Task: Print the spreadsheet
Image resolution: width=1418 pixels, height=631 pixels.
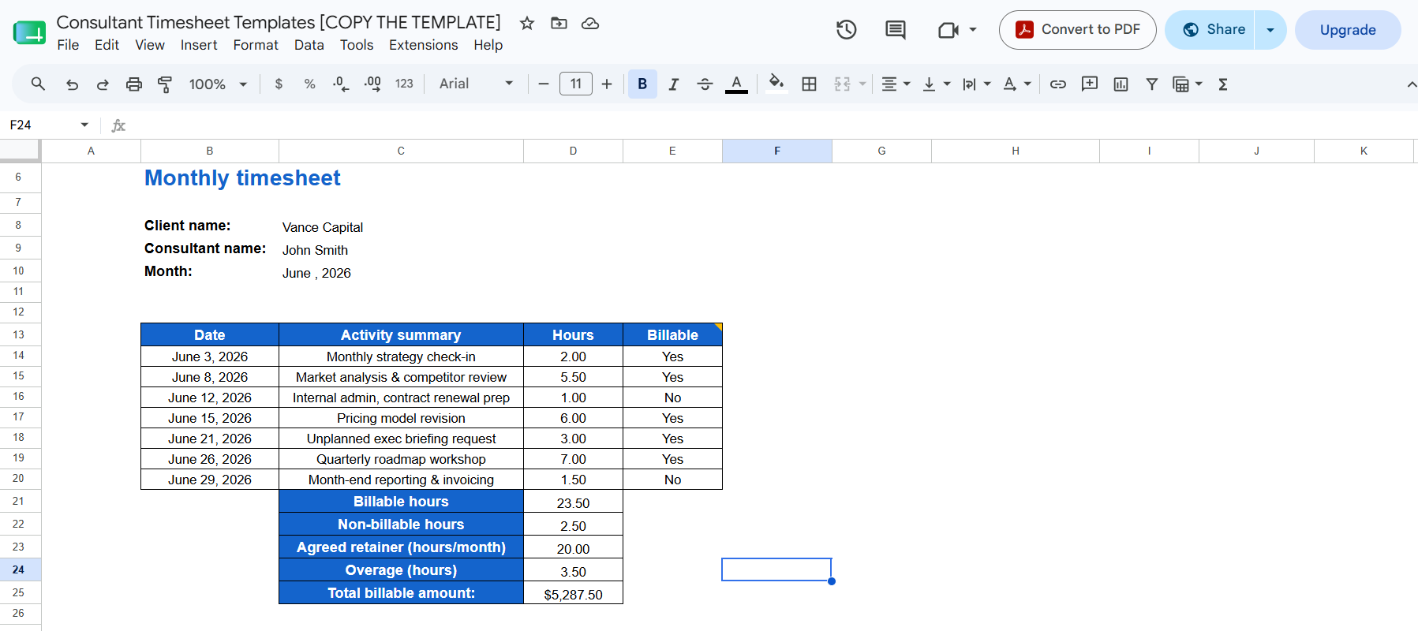Action: [134, 84]
